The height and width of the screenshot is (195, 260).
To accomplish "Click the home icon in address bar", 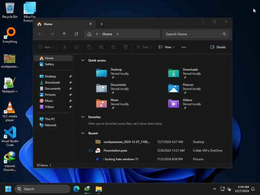I will click(89, 34).
